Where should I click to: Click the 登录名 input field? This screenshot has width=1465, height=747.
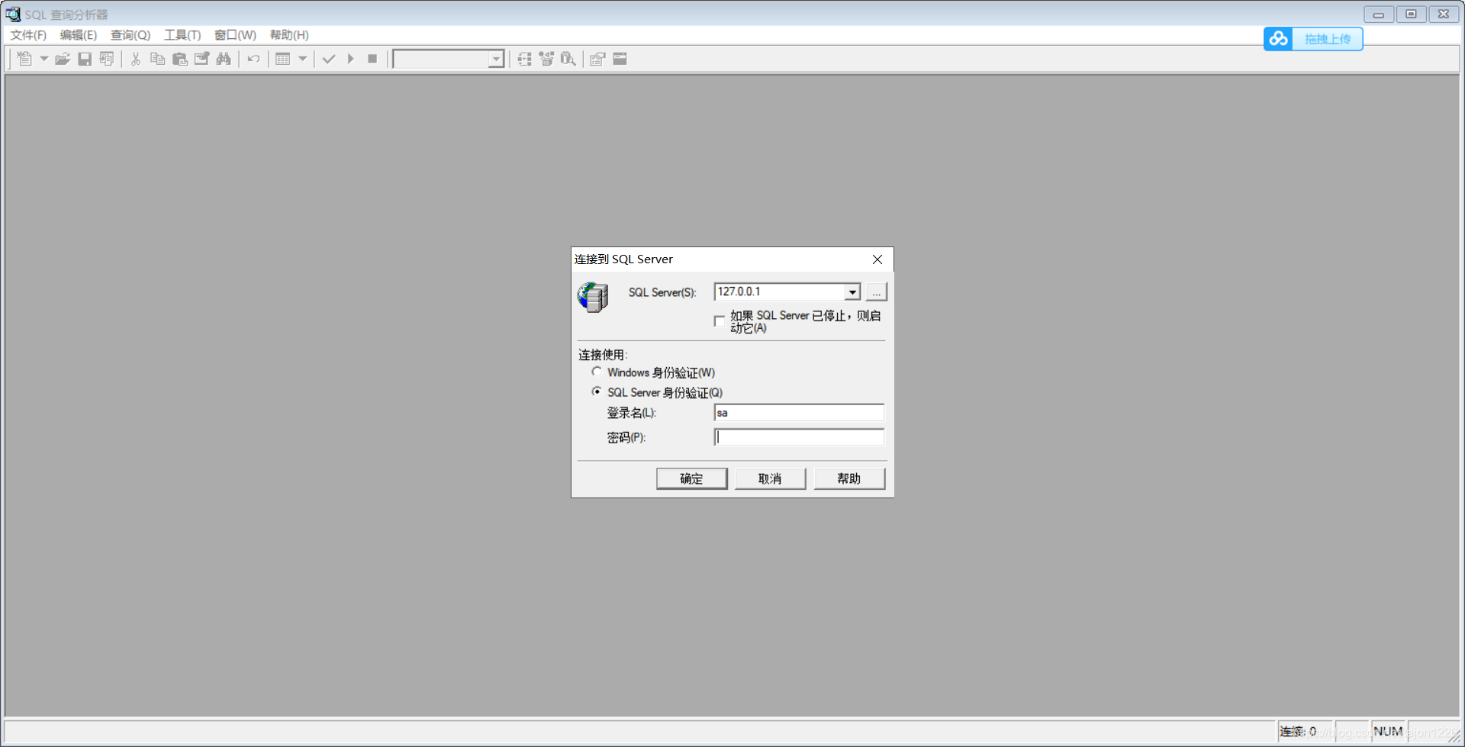tap(799, 413)
